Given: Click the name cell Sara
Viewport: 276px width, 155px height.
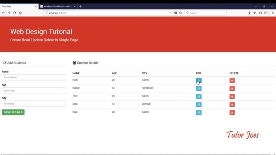Looking at the screenshot, I should tap(75, 104).
